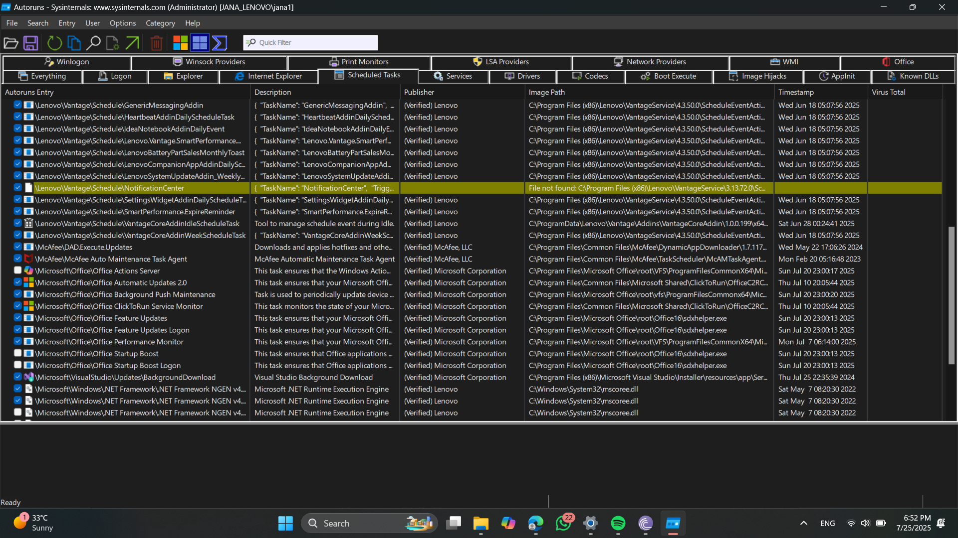This screenshot has width=958, height=538.
Task: Click the Save toolbar icon
Action: (31, 43)
